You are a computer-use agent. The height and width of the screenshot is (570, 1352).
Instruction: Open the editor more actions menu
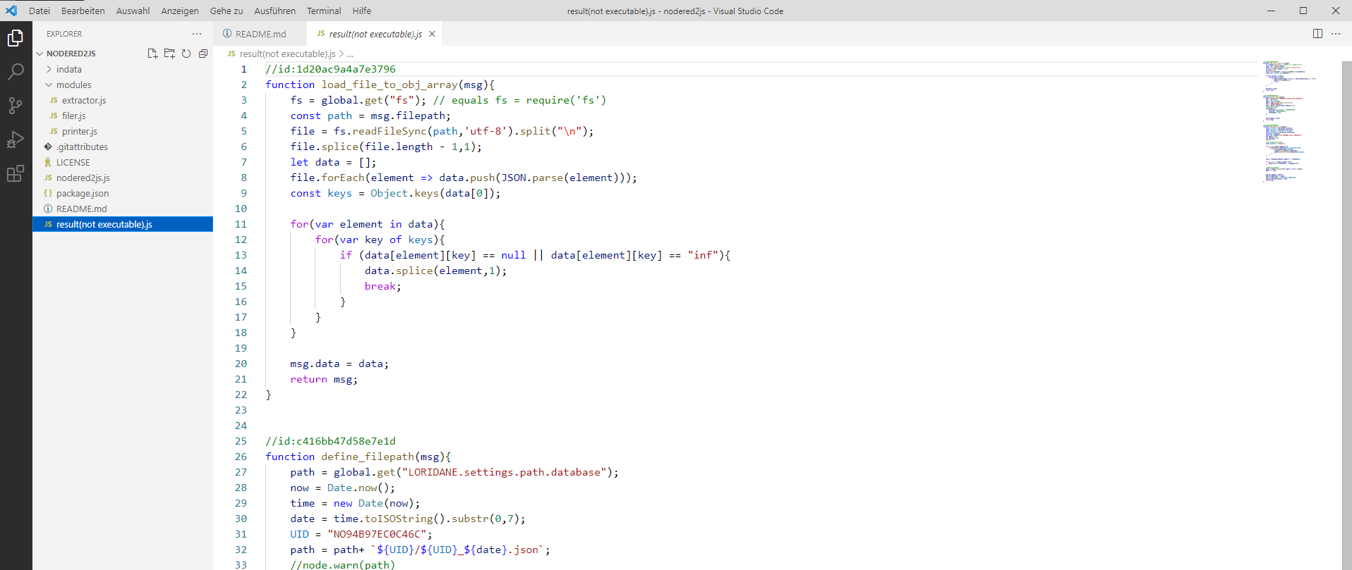tap(1336, 34)
